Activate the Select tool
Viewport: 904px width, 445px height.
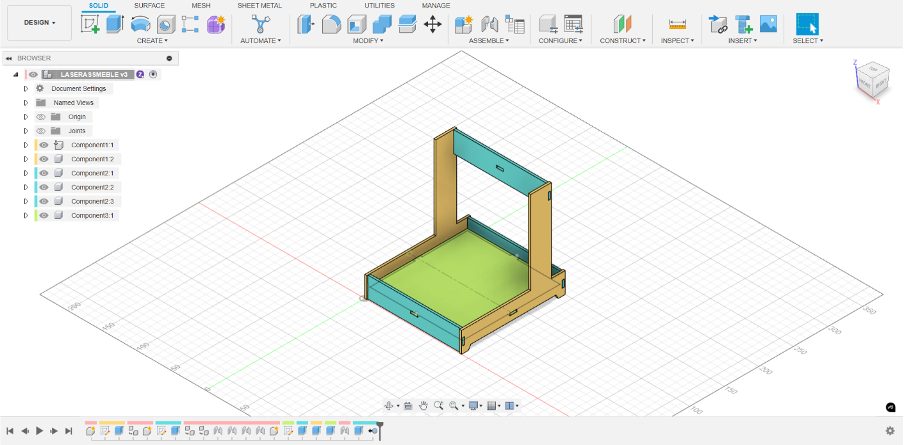807,24
